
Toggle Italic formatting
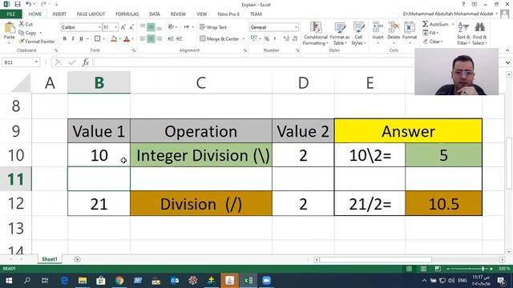[x=73, y=39]
